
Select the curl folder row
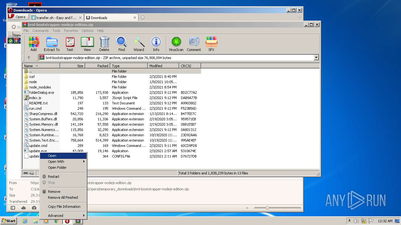click(x=112, y=77)
